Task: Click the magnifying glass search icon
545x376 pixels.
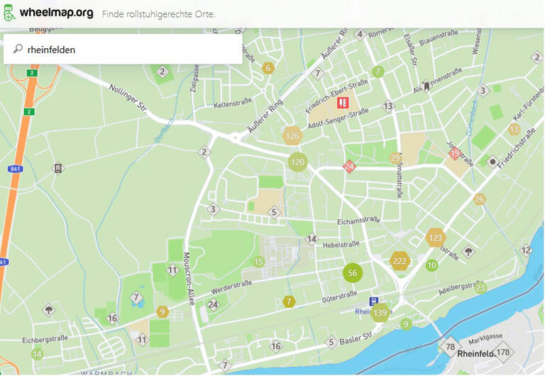Action: coord(18,49)
